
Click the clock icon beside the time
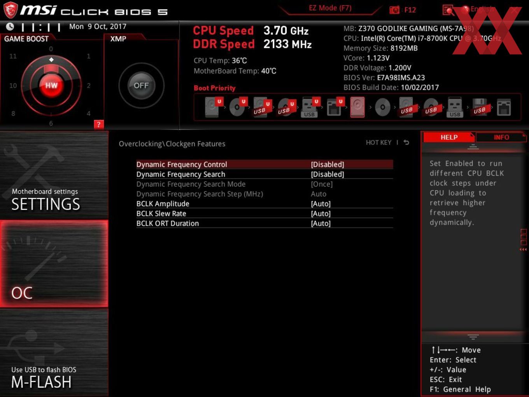[10, 26]
